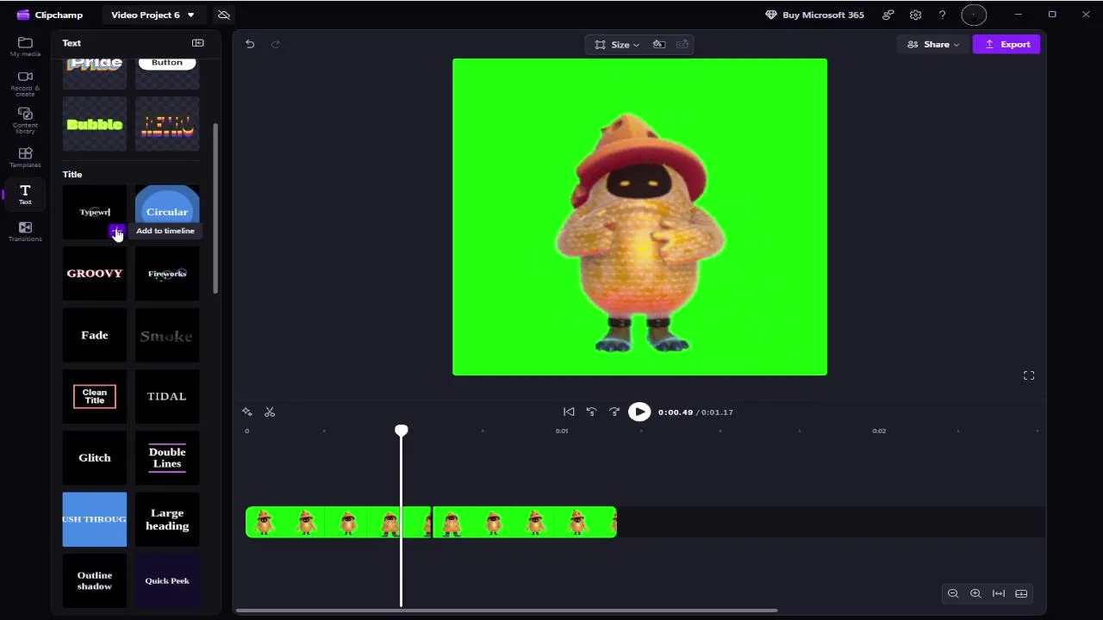Click the purple Export button
This screenshot has width=1103, height=620.
point(1006,44)
